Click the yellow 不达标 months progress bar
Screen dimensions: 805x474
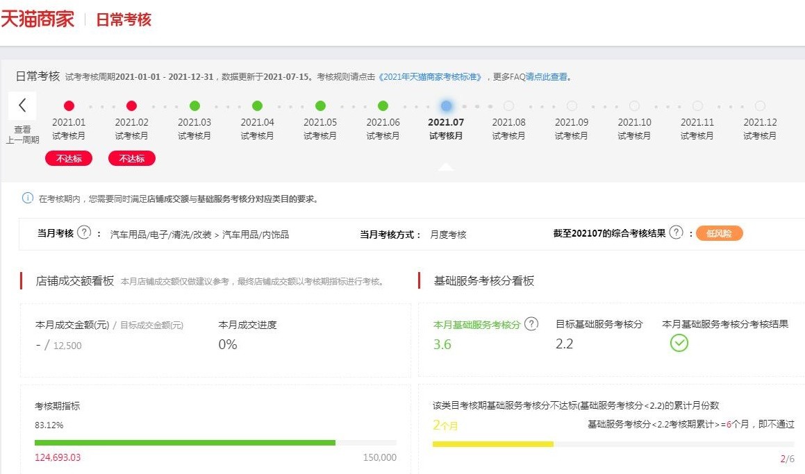pos(492,443)
